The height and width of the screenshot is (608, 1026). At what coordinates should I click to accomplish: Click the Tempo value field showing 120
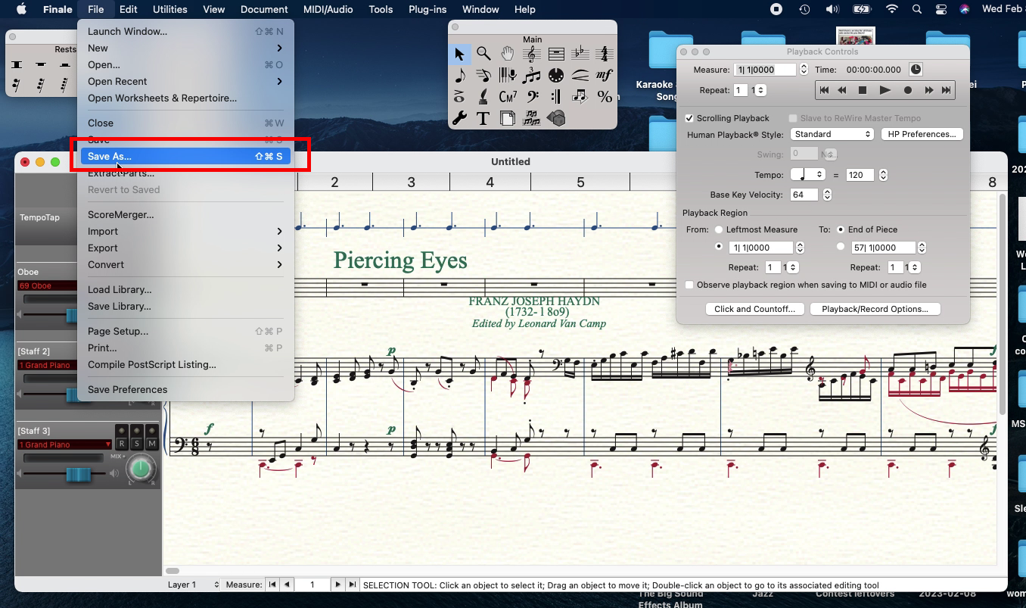pos(860,174)
